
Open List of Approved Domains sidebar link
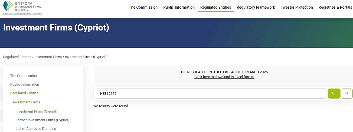click(x=36, y=129)
